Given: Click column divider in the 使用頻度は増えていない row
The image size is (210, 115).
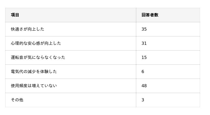Looking at the screenshot, I should pyautogui.click(x=136, y=86).
